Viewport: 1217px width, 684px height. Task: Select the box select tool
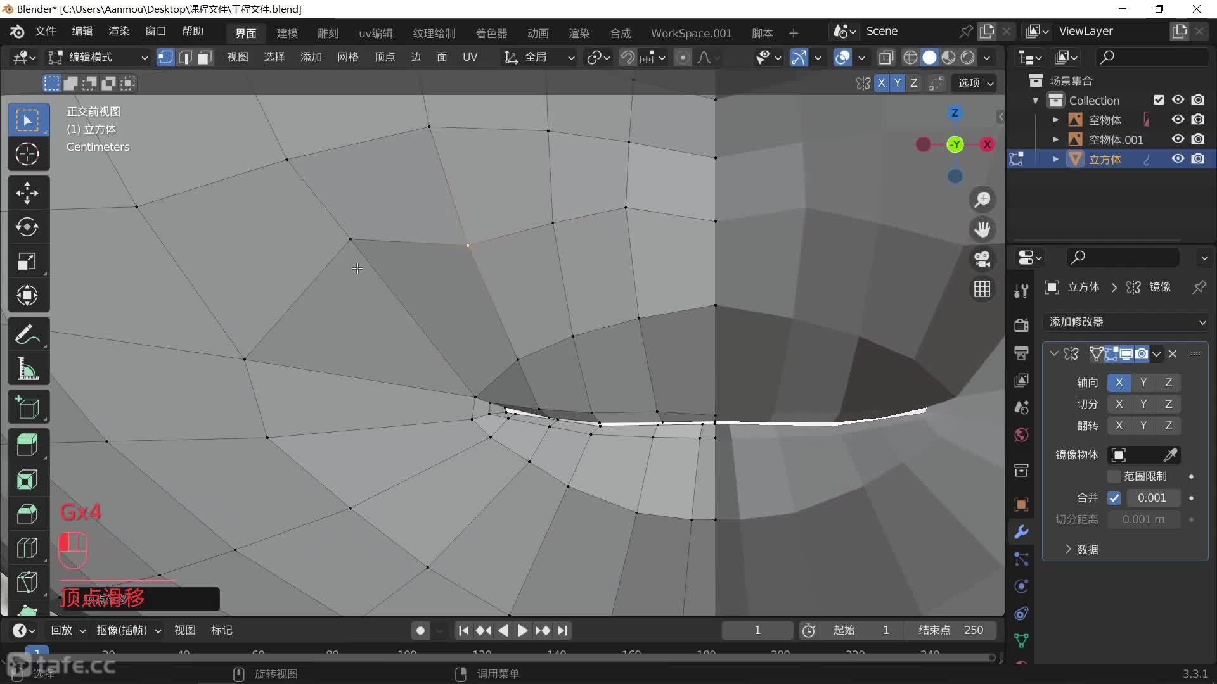tap(27, 120)
